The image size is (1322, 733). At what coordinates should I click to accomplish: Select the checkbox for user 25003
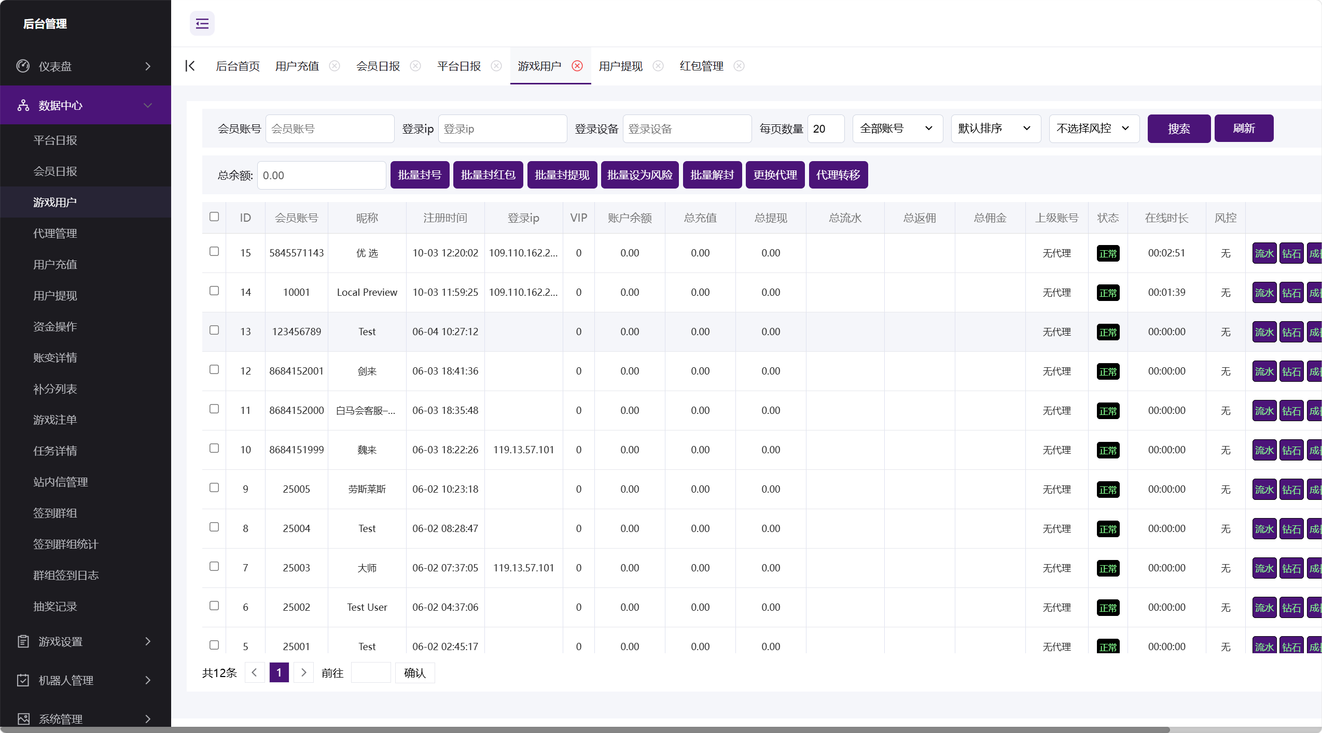[214, 566]
